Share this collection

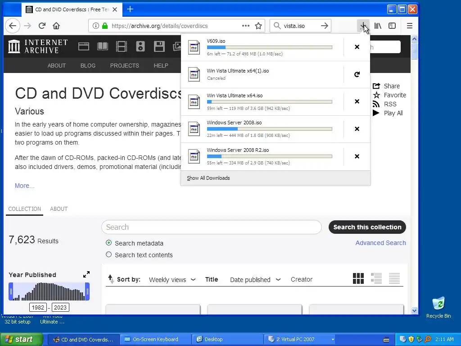(x=386, y=86)
